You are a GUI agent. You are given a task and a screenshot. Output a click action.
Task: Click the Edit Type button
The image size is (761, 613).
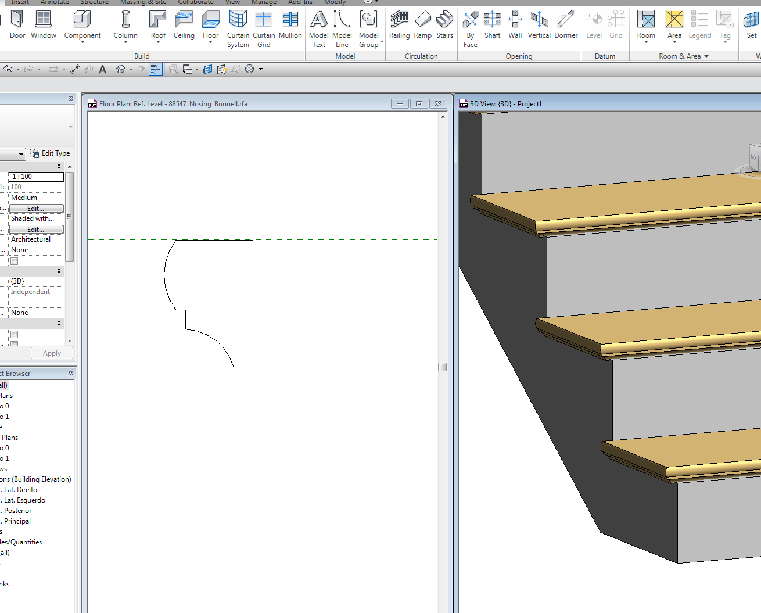pyautogui.click(x=50, y=153)
